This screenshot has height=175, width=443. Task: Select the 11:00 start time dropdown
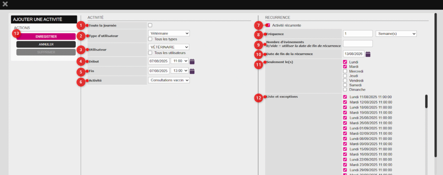(180, 61)
